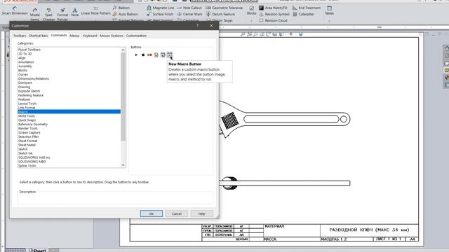Screen dimensions: 449x252
Task: Select 'Dimensions/Relations' category
Action: 34,78
